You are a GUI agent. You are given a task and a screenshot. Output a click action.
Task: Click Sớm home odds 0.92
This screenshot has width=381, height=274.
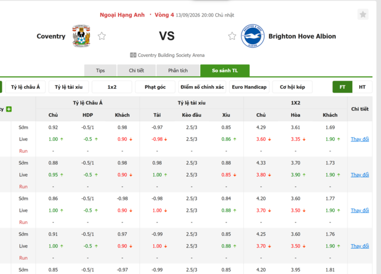pyautogui.click(x=53, y=127)
